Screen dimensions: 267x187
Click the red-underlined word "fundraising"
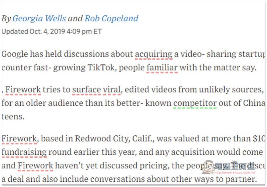click(24, 152)
